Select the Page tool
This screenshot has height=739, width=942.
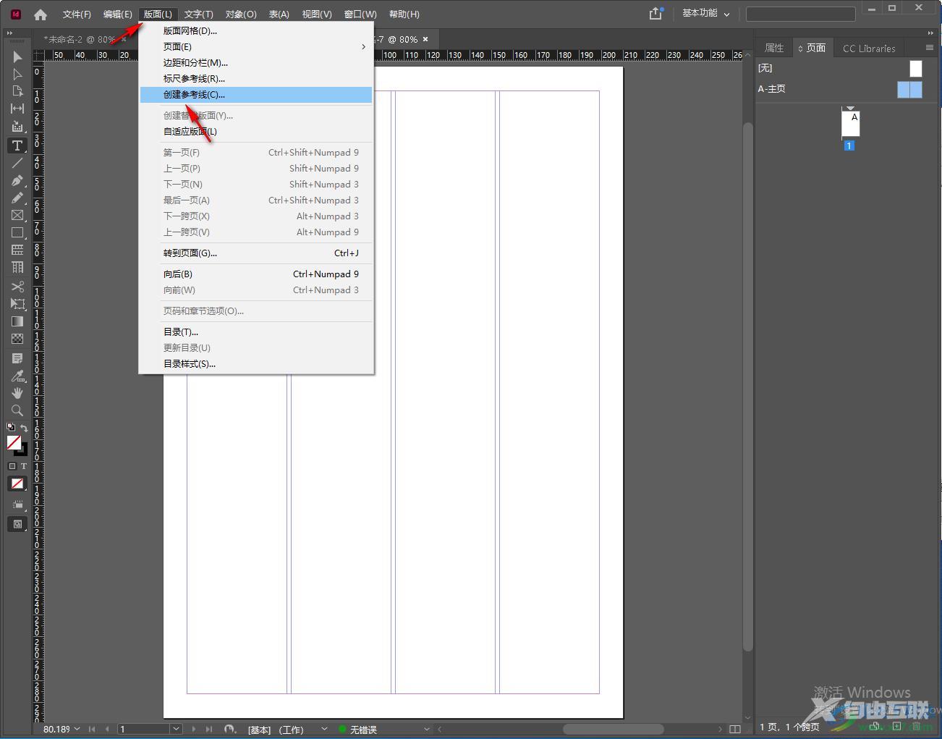17,91
